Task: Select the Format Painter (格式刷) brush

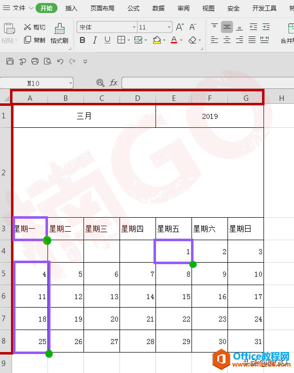Action: [59, 28]
